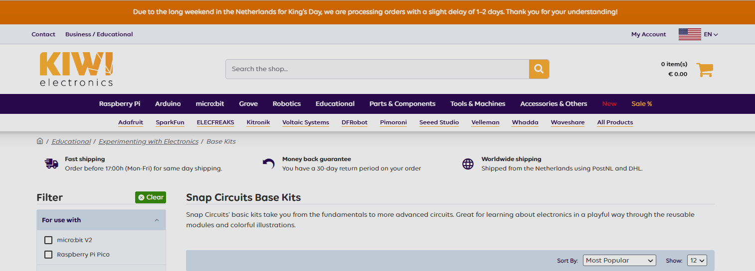The image size is (755, 271).
Task: Open Business / Educational link
Action: [99, 34]
